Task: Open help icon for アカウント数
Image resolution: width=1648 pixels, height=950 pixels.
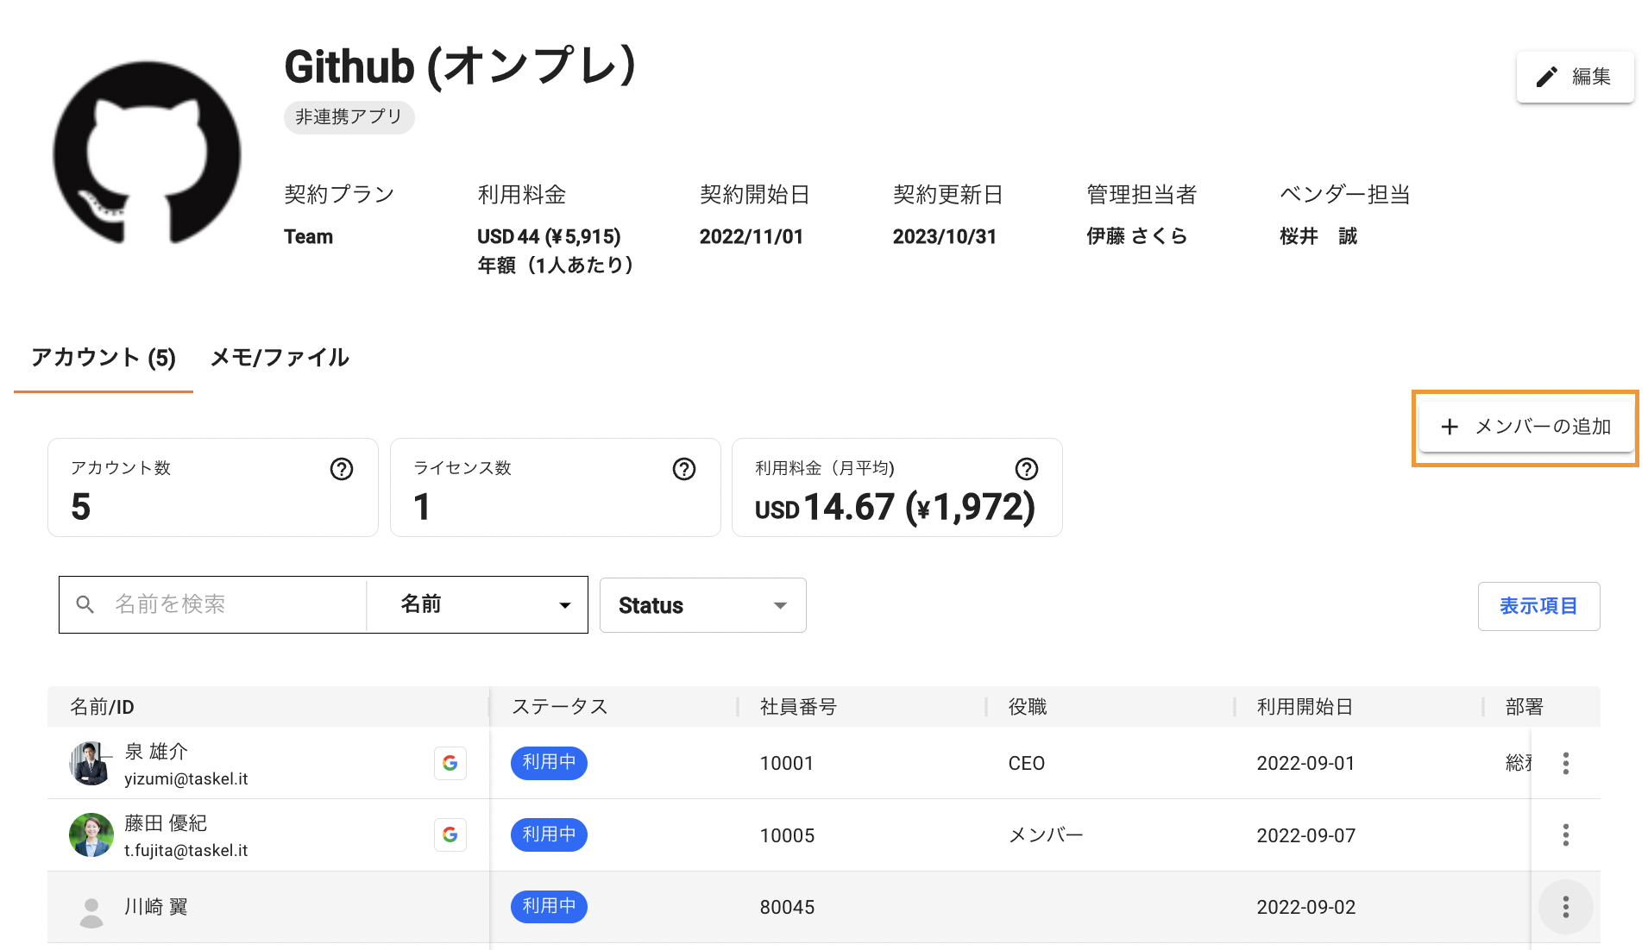Action: (342, 469)
